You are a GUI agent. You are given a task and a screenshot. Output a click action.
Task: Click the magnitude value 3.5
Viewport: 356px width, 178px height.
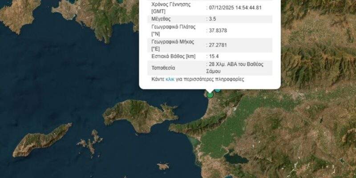point(211,19)
